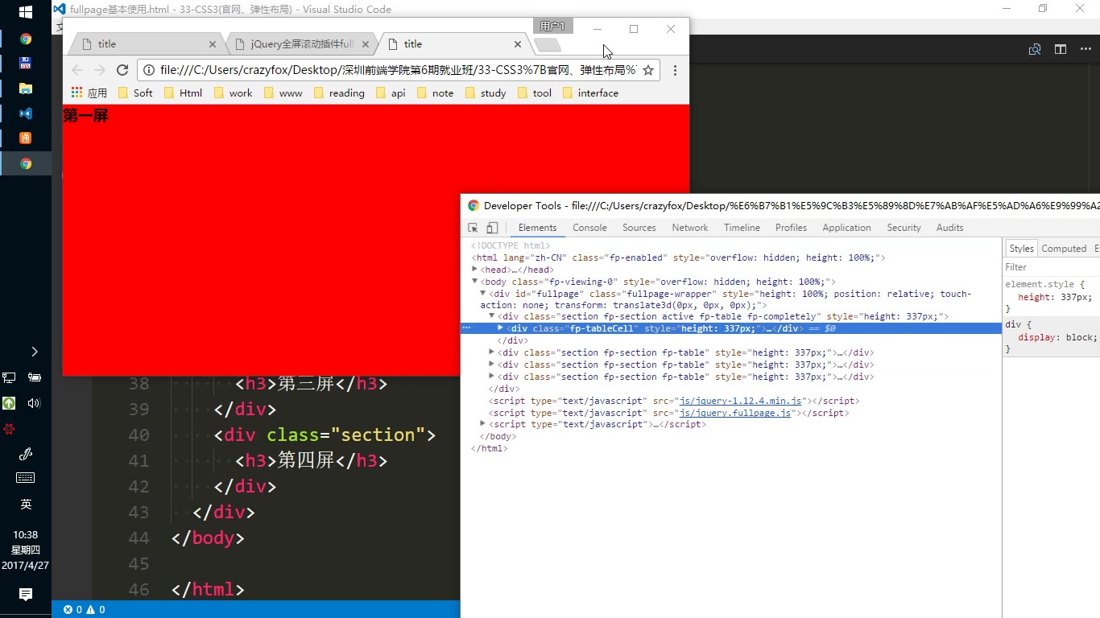Click the 用户1 profile button in Chrome
This screenshot has height=618, width=1100.
552,27
